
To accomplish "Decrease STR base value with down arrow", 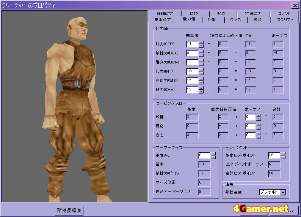I will (x=201, y=46).
